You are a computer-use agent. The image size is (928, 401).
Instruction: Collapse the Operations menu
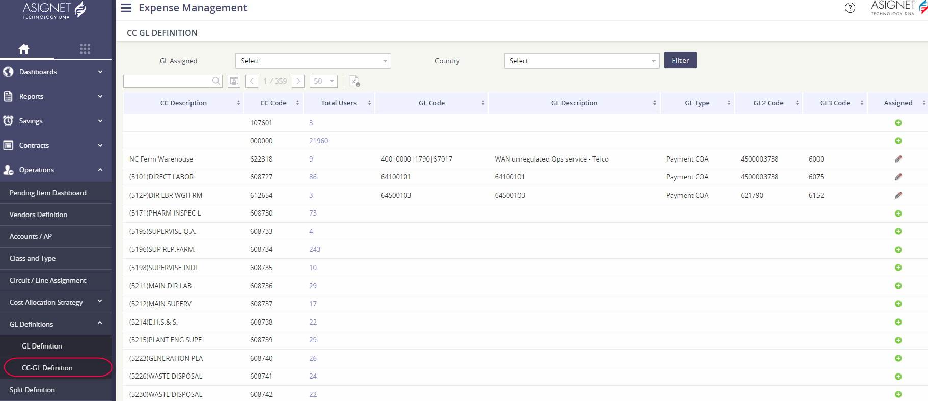56,170
